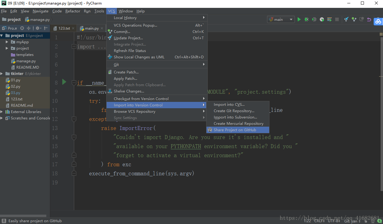Expand the myApp folder
The width and height of the screenshot is (383, 224).
tap(7, 42)
